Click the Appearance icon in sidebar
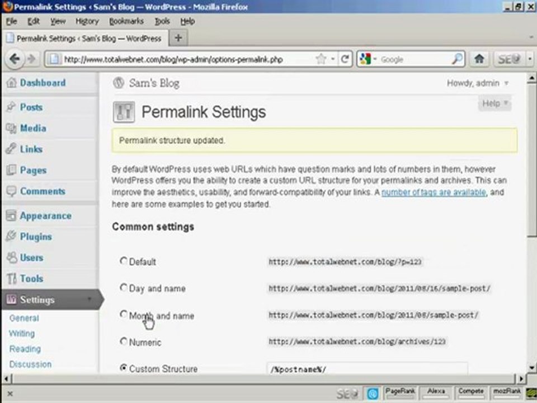Screen dimensions: 537x403 pos(11,215)
